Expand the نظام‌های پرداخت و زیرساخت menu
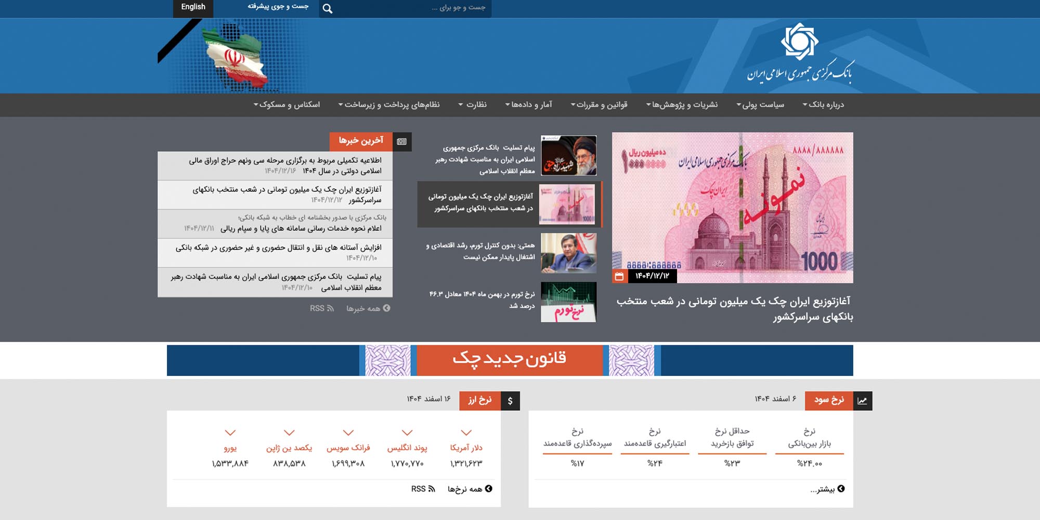The height and width of the screenshot is (520, 1040). 389,105
